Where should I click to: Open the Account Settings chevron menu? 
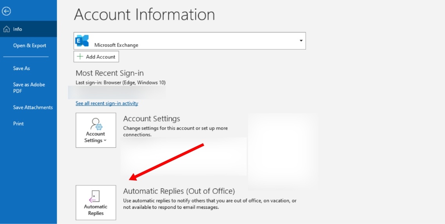(x=105, y=141)
